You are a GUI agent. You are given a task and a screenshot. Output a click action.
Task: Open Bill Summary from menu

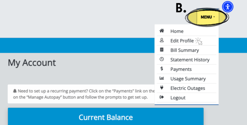coord(185,50)
